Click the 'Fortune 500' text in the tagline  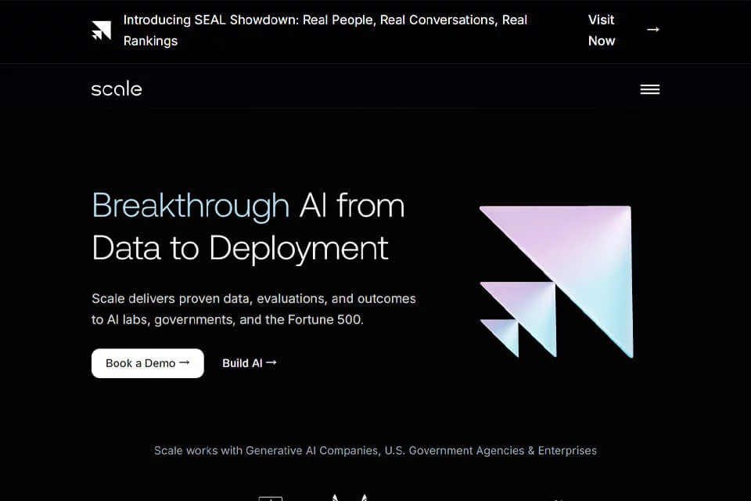pyautogui.click(x=325, y=319)
